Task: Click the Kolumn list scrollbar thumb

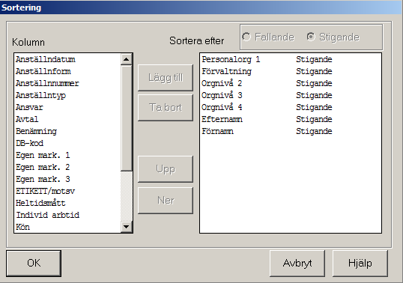Action: tap(126, 118)
